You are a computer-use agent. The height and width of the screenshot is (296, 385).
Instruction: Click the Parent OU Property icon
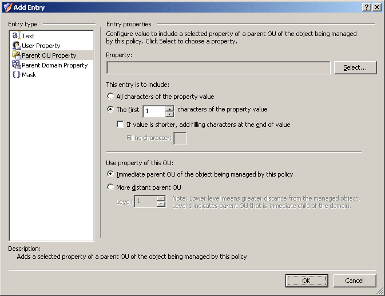[17, 55]
